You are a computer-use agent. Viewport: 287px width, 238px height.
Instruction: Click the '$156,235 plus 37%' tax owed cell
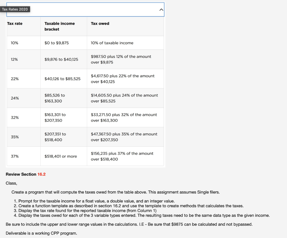click(125, 156)
